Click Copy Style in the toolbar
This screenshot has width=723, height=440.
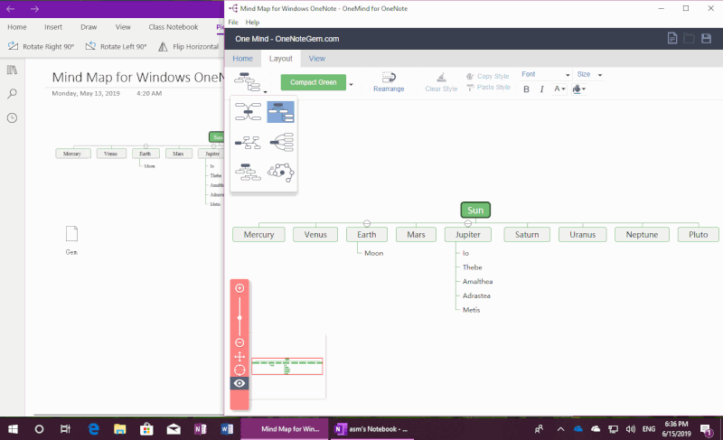pos(487,76)
